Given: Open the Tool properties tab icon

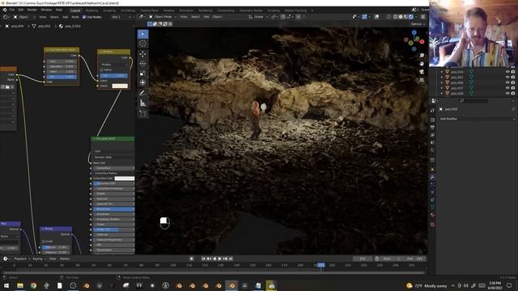Looking at the screenshot, I should coord(432,111).
